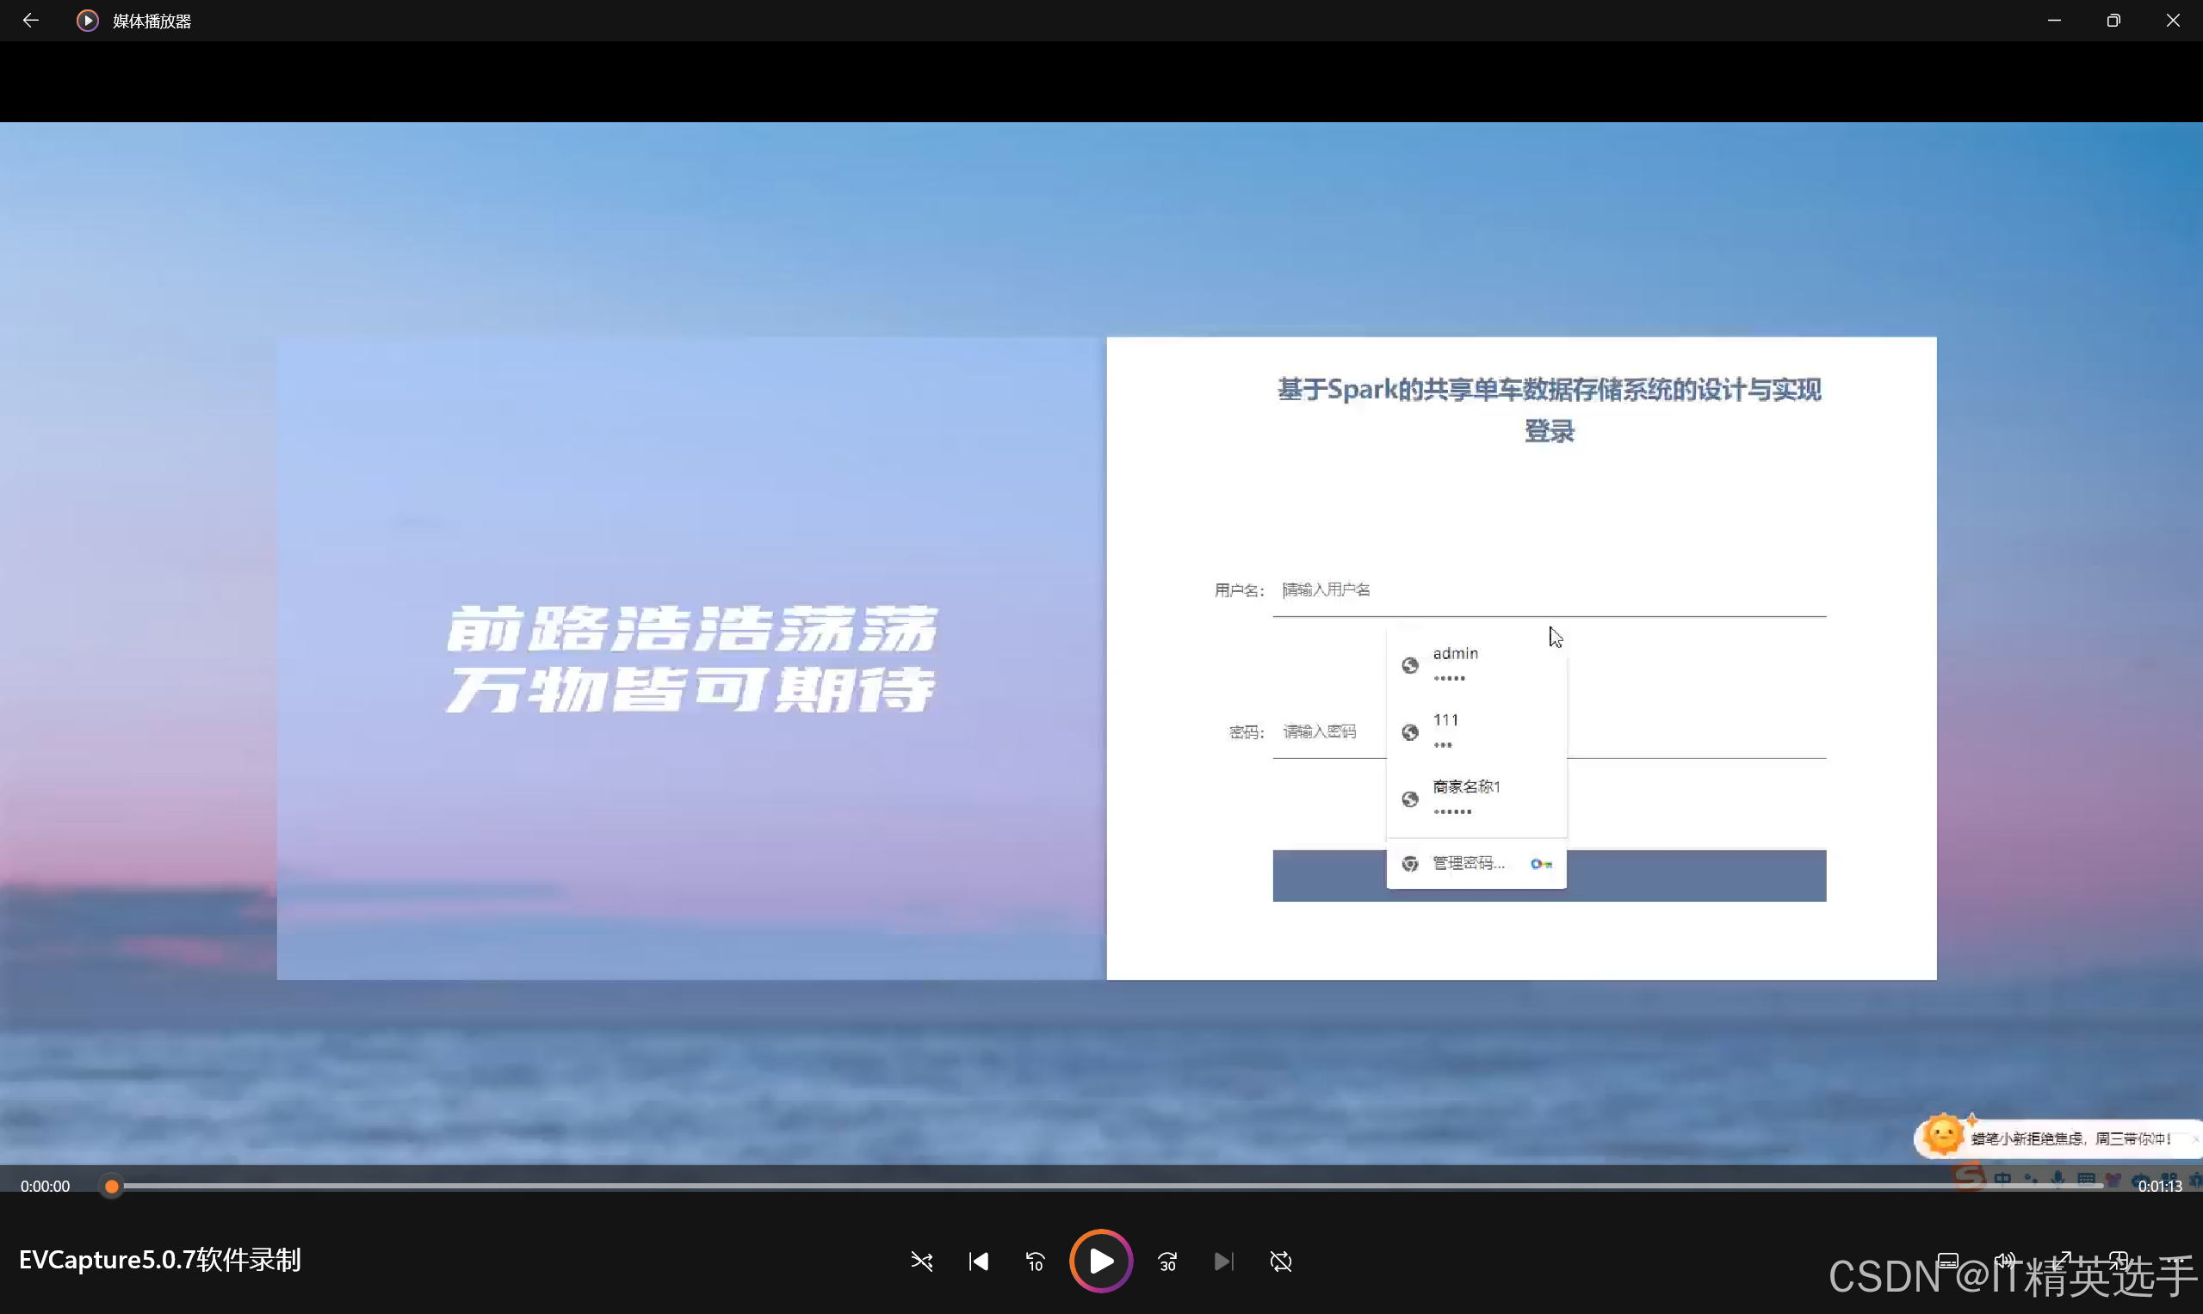2203x1314 pixels.
Task: Start playback with the large play button
Action: pyautogui.click(x=1100, y=1261)
